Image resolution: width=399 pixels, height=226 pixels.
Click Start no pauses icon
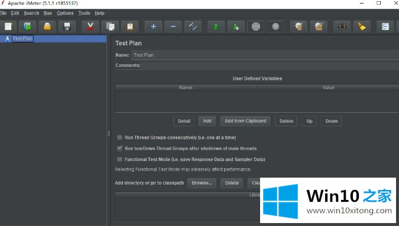pos(236,27)
